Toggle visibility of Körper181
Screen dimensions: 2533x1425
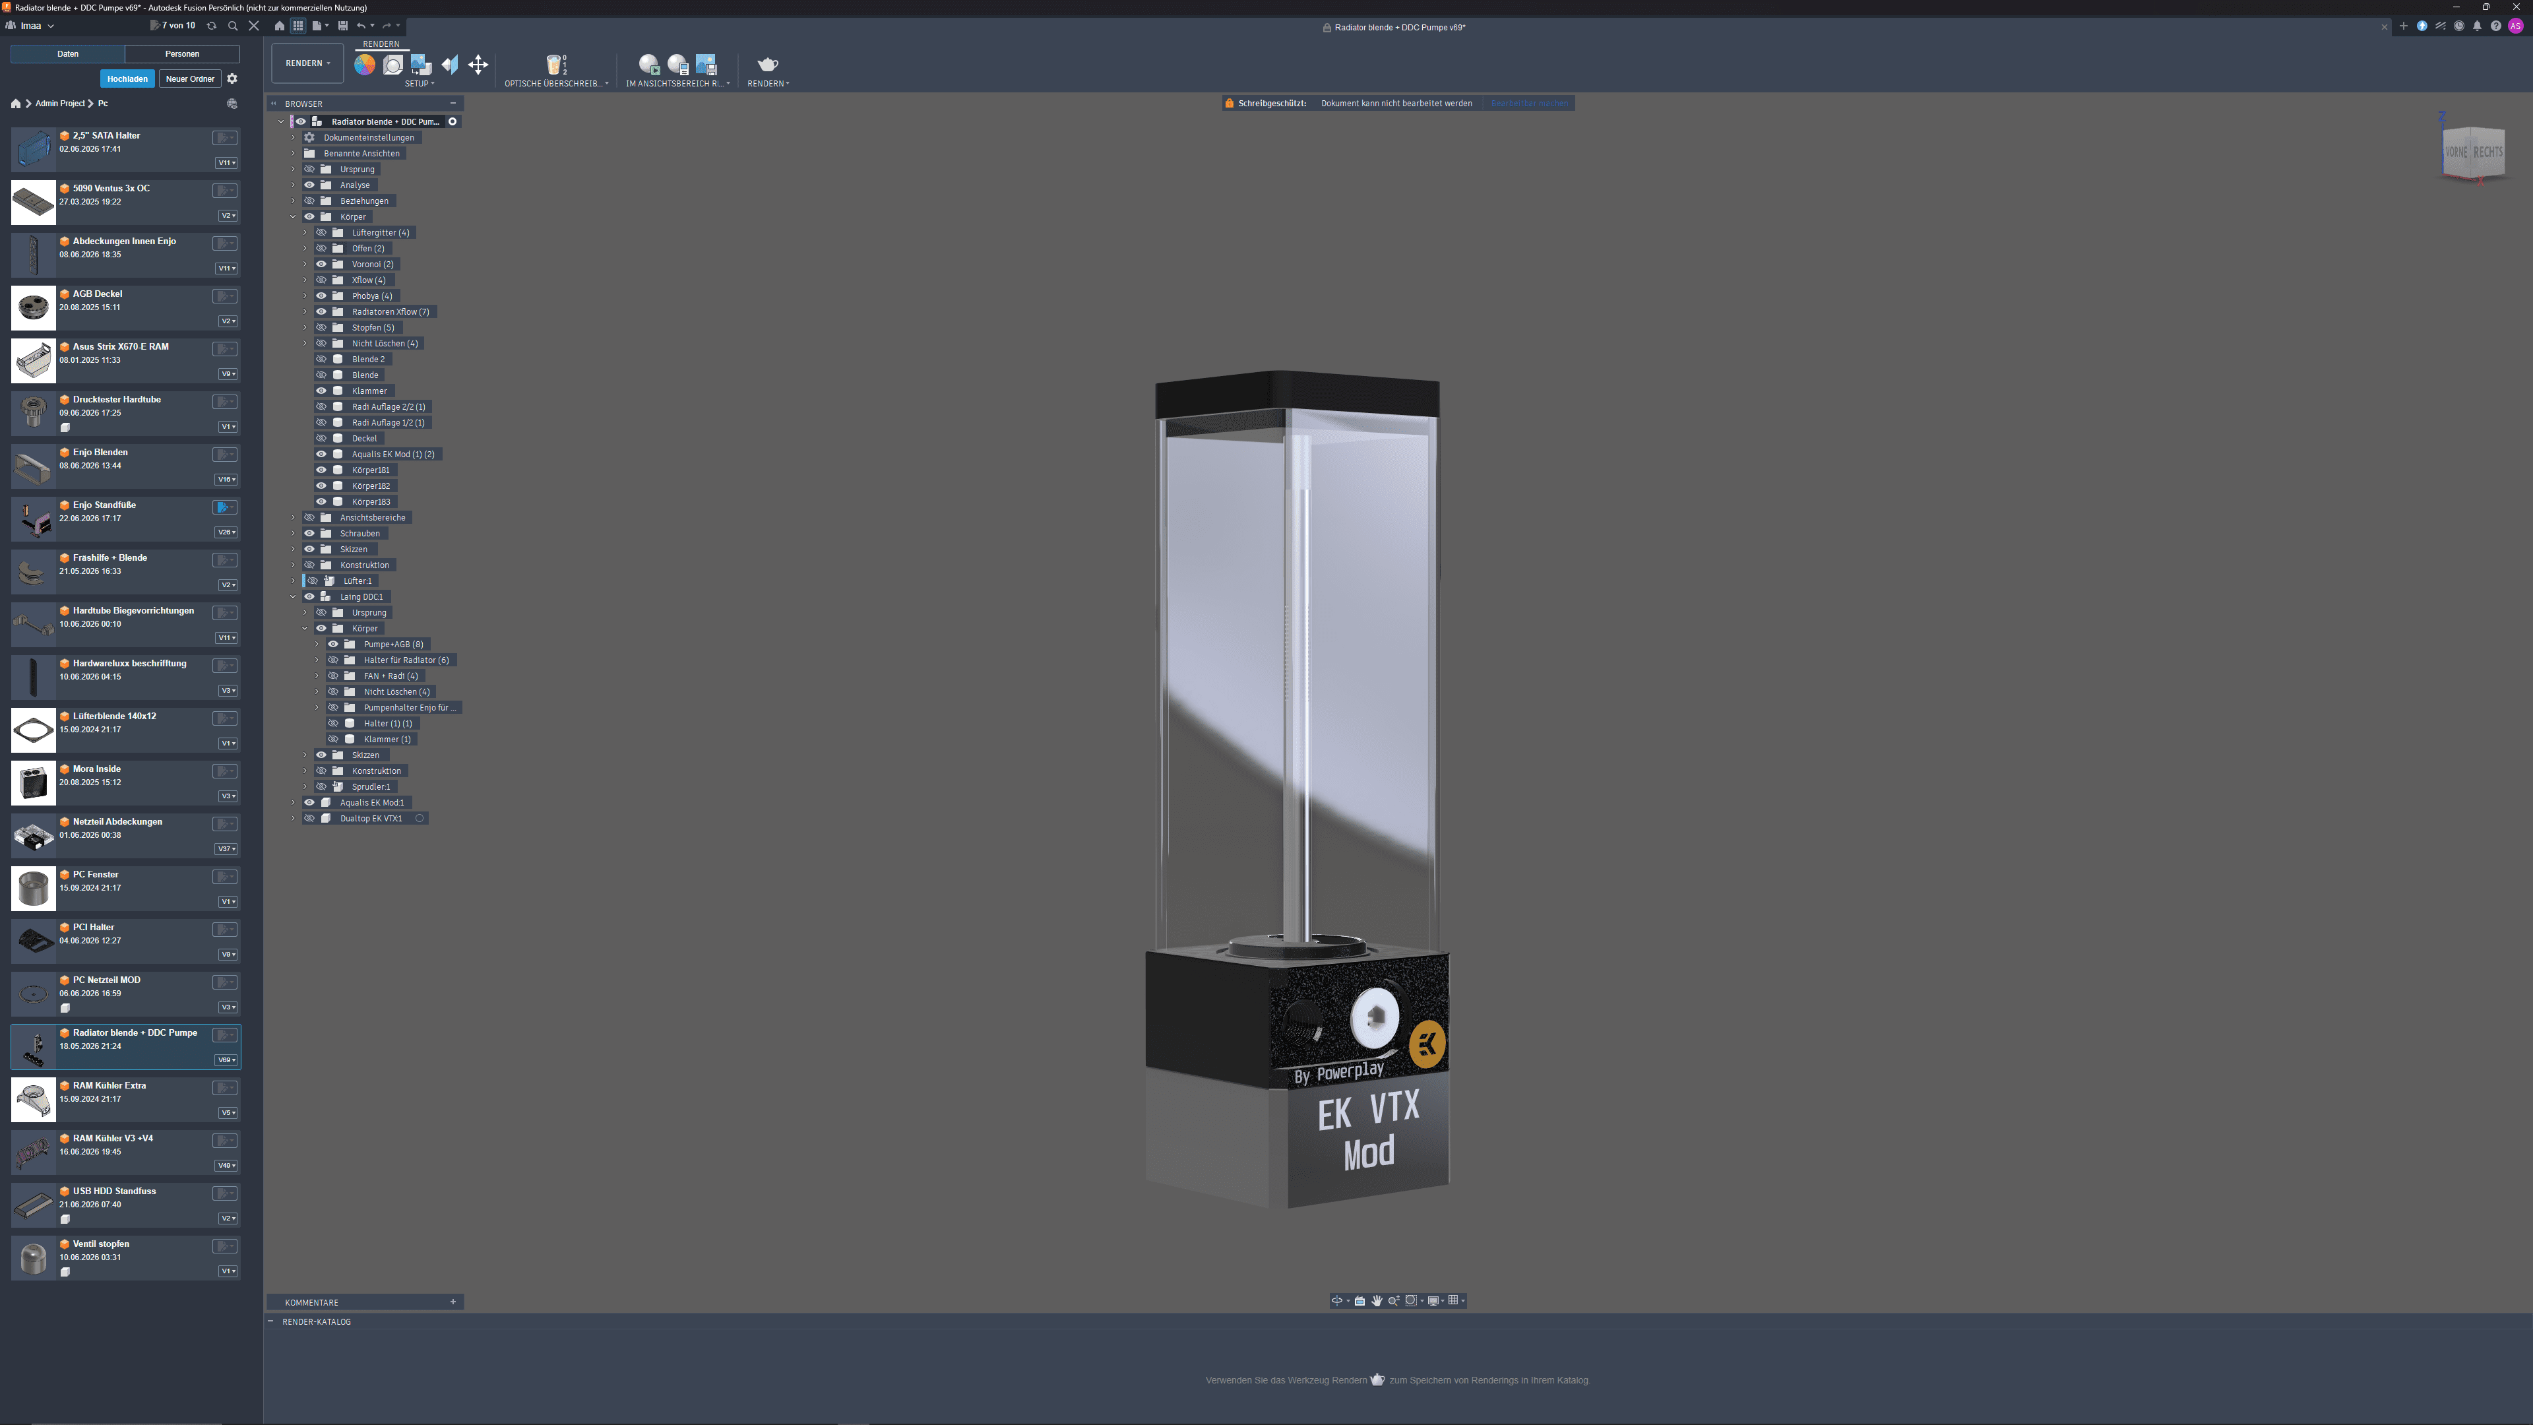321,470
